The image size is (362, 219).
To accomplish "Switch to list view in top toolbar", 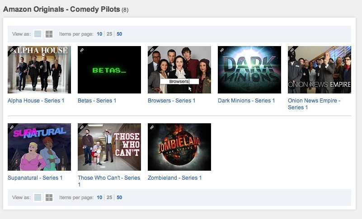I will 38,34.
